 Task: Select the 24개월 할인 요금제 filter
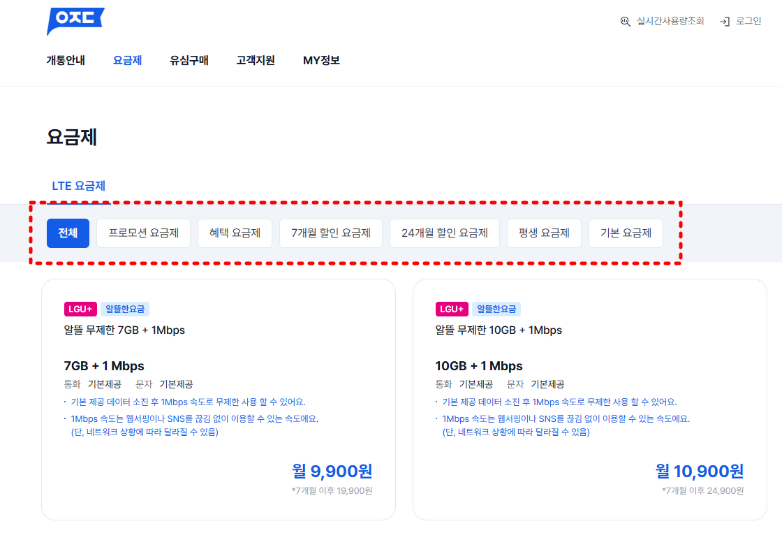[444, 233]
